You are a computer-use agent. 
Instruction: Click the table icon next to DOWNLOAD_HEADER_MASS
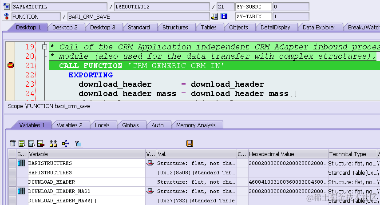tap(21, 191)
